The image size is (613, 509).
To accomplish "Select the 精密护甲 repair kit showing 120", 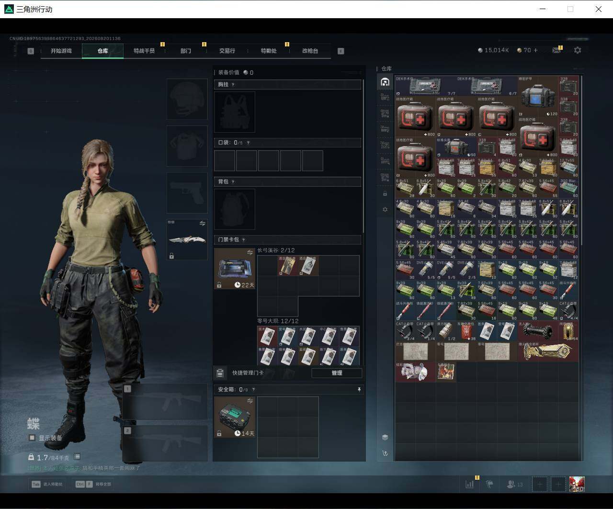I will point(538,96).
